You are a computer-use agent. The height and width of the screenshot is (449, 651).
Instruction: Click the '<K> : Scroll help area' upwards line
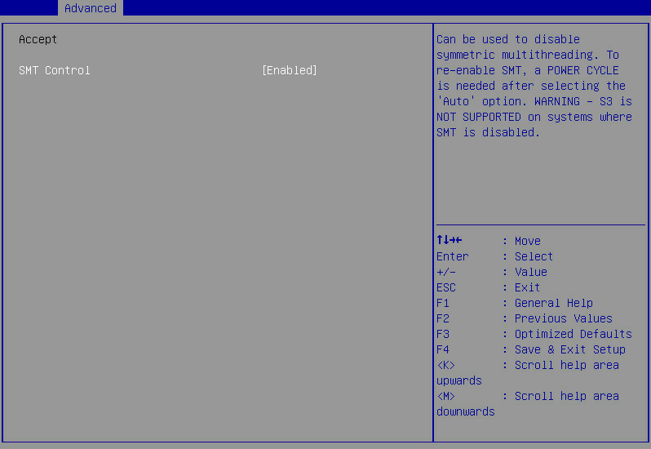coord(528,372)
